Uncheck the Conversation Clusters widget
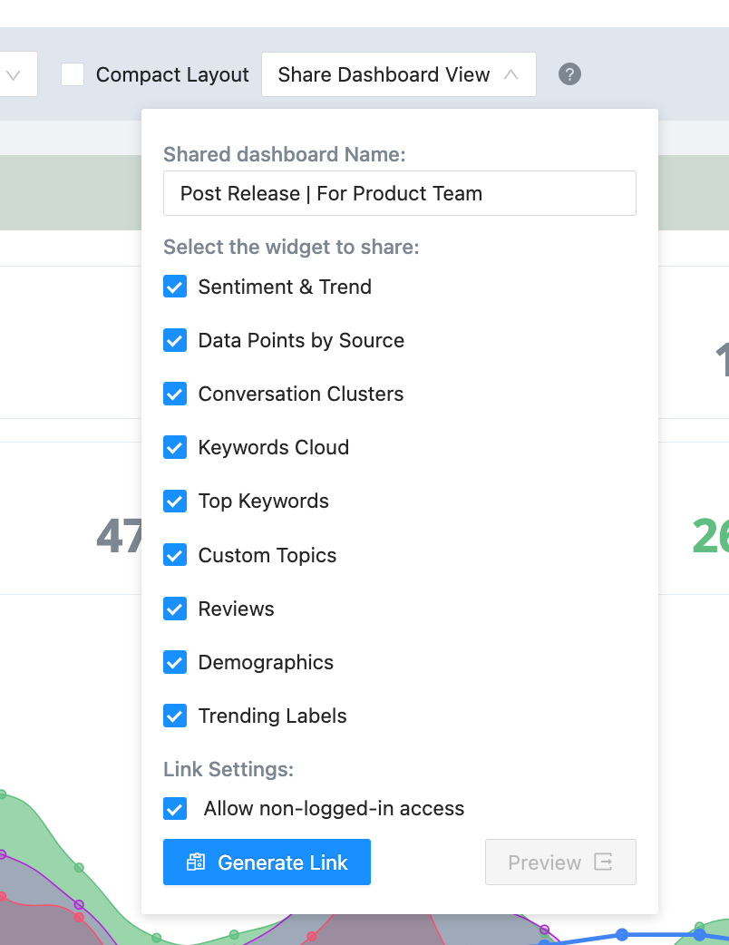 (x=174, y=394)
